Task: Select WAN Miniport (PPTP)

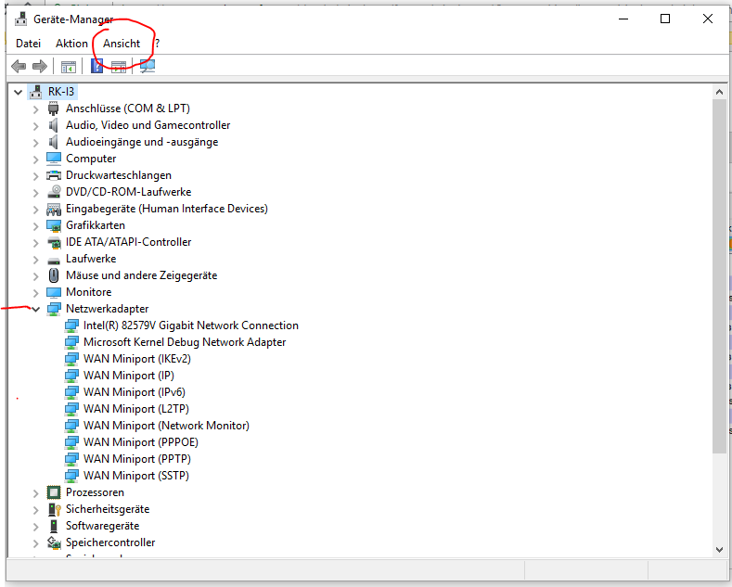Action: 136,459
